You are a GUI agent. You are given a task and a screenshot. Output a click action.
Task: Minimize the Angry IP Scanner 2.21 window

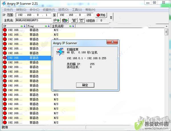point(148,3)
